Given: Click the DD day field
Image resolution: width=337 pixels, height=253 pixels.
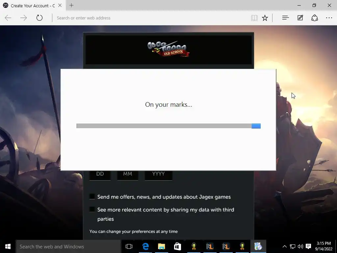Looking at the screenshot, I should point(100,175).
